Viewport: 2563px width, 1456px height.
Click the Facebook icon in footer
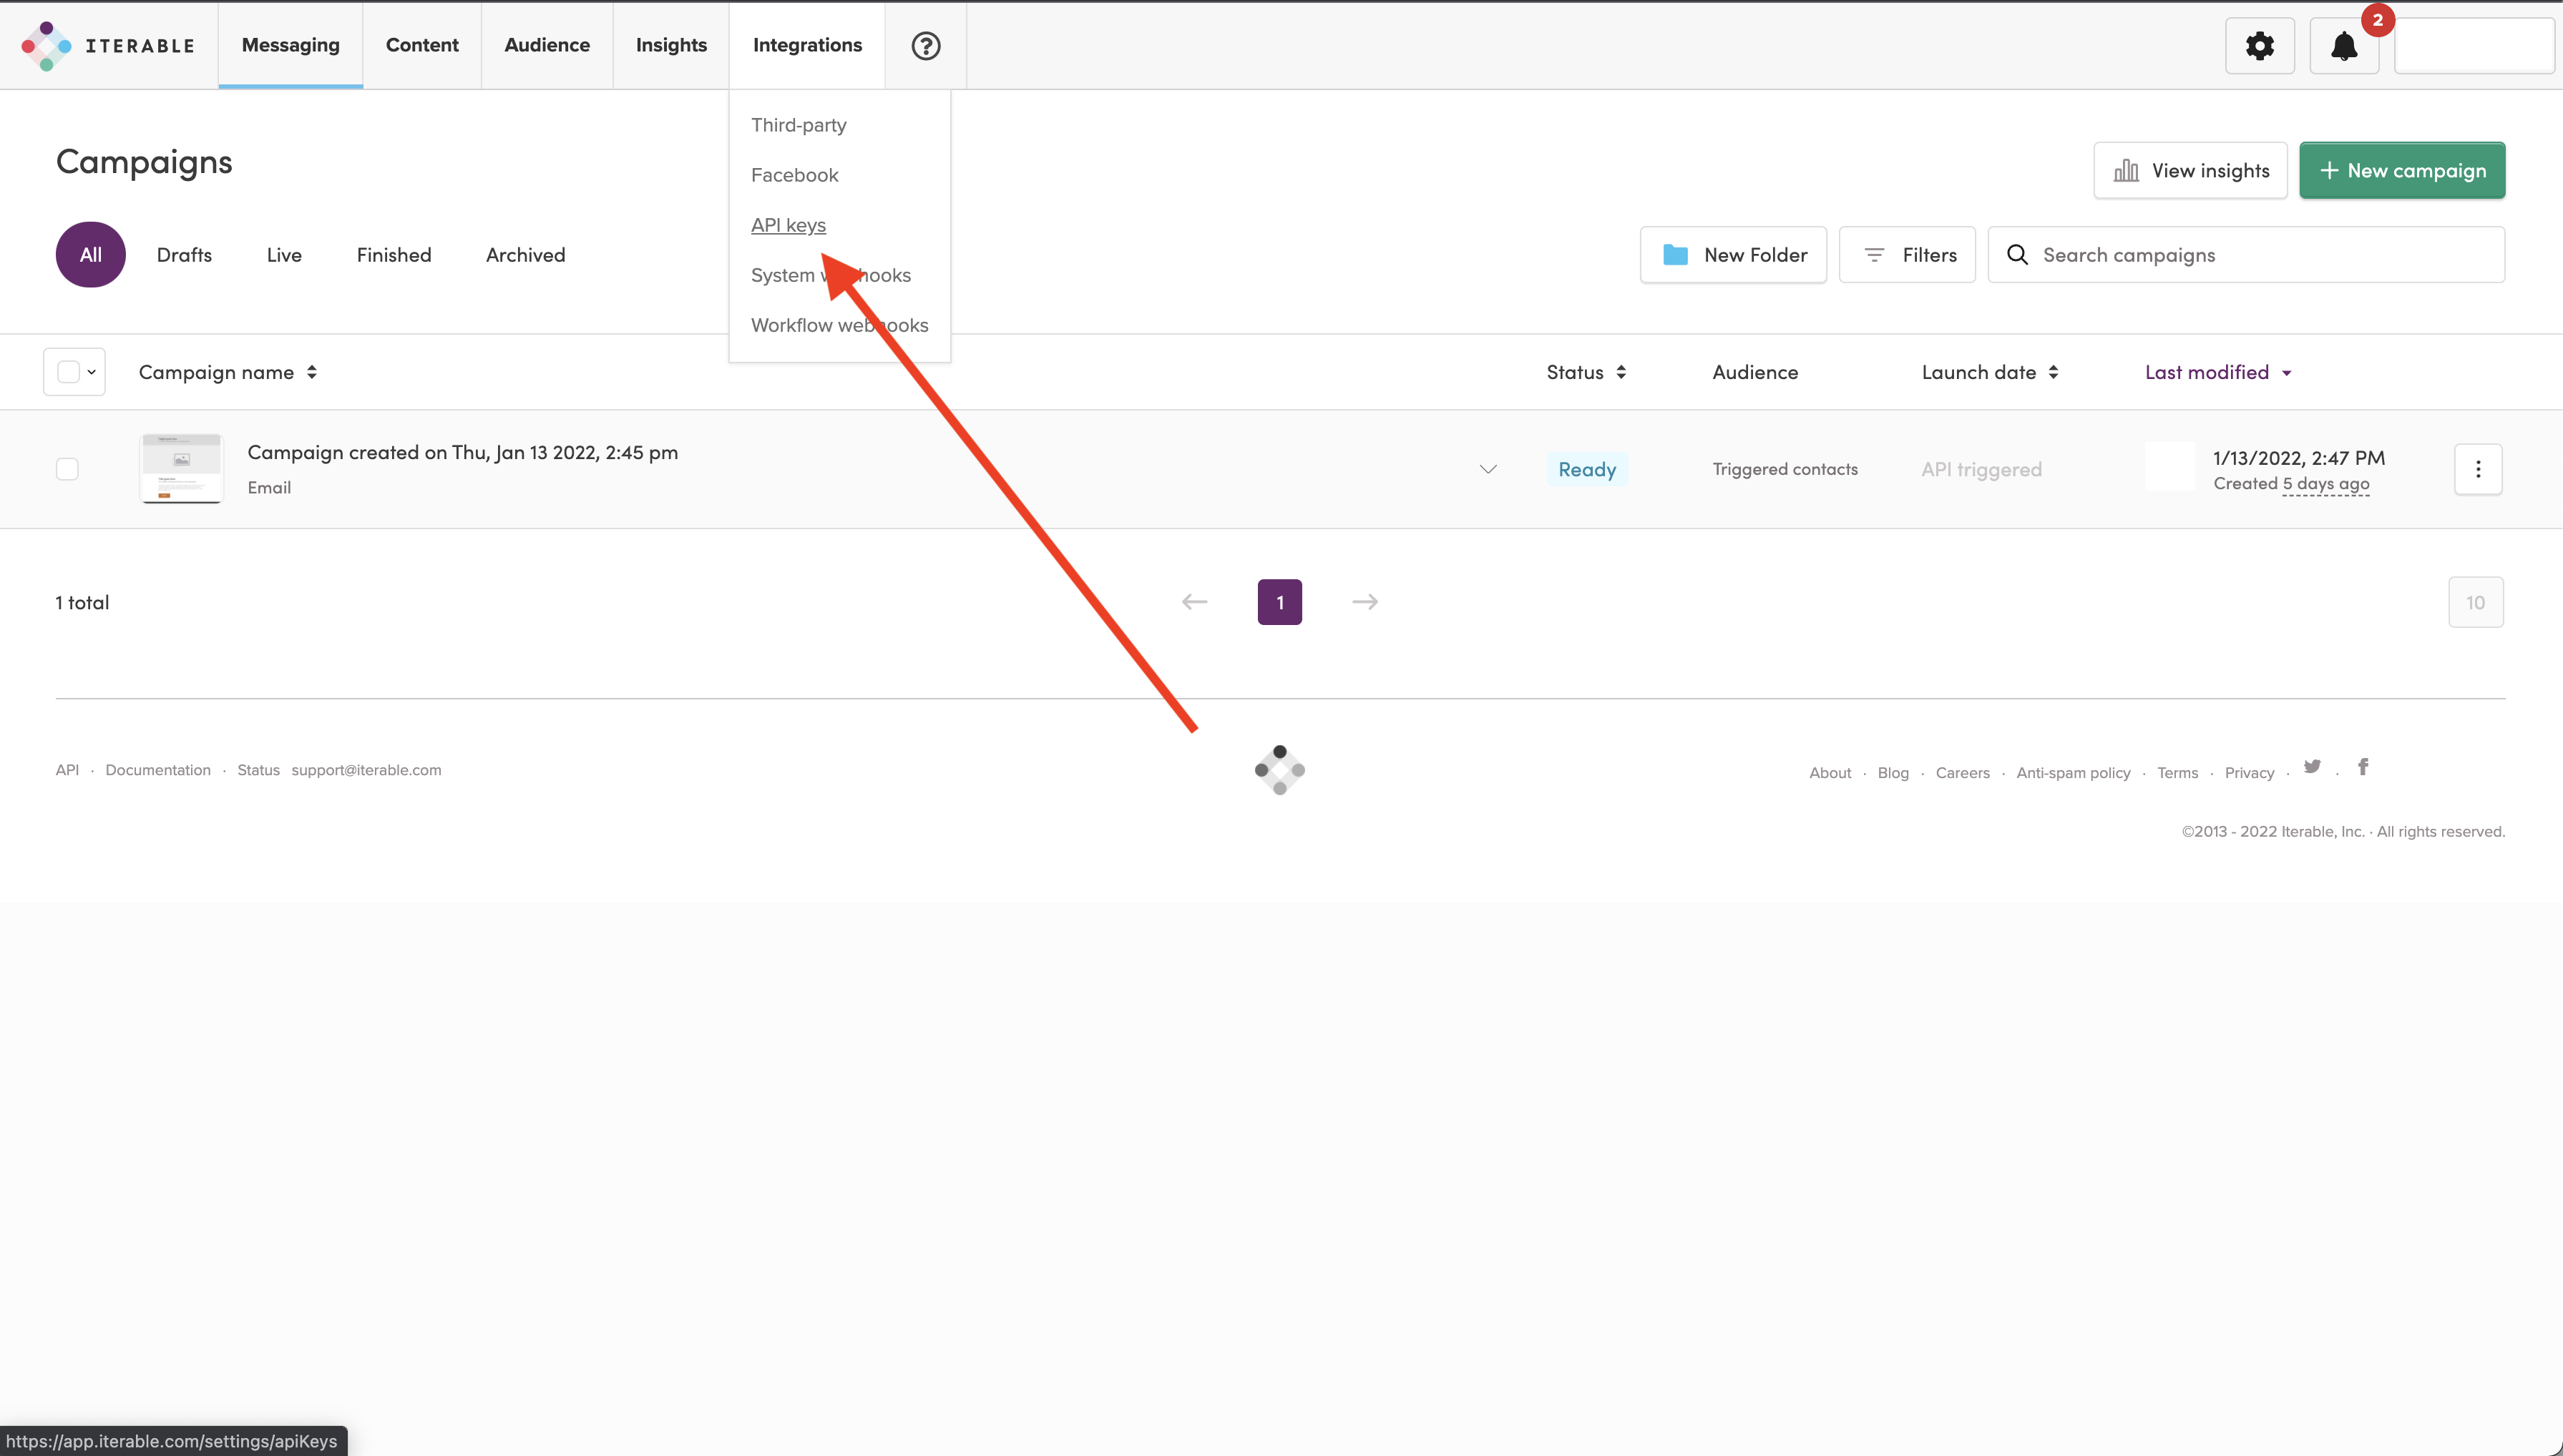[x=2363, y=767]
